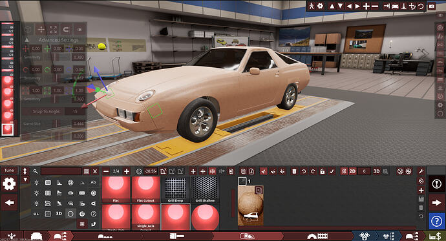
Task: Select the Single Axis Cutout fixture
Action: 145,217
